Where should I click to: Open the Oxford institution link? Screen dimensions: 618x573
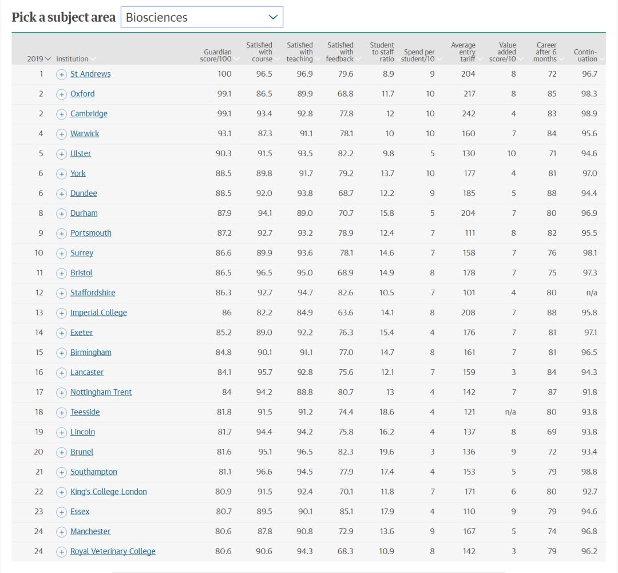click(x=82, y=94)
